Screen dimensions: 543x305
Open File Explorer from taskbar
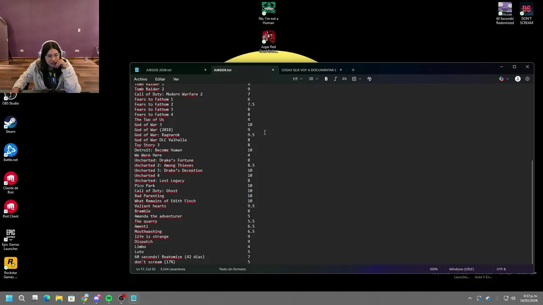coord(59,298)
